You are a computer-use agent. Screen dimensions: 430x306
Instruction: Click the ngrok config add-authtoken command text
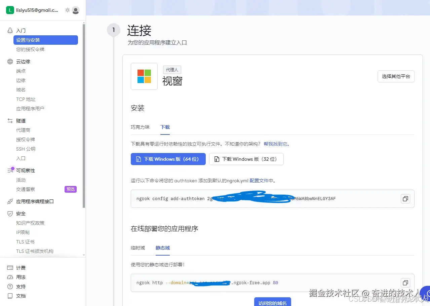(236, 199)
